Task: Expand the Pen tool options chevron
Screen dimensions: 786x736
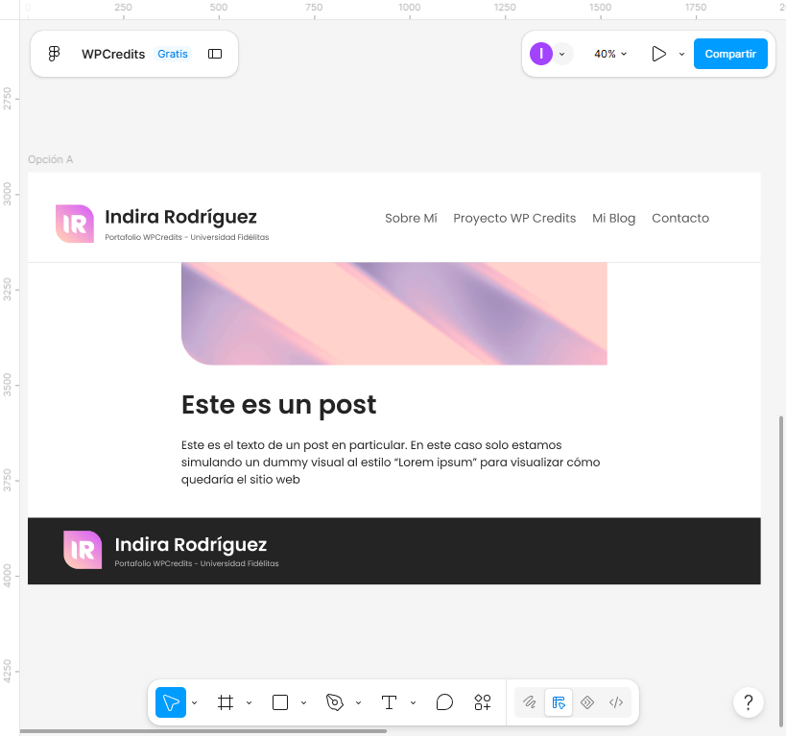Action: [358, 702]
